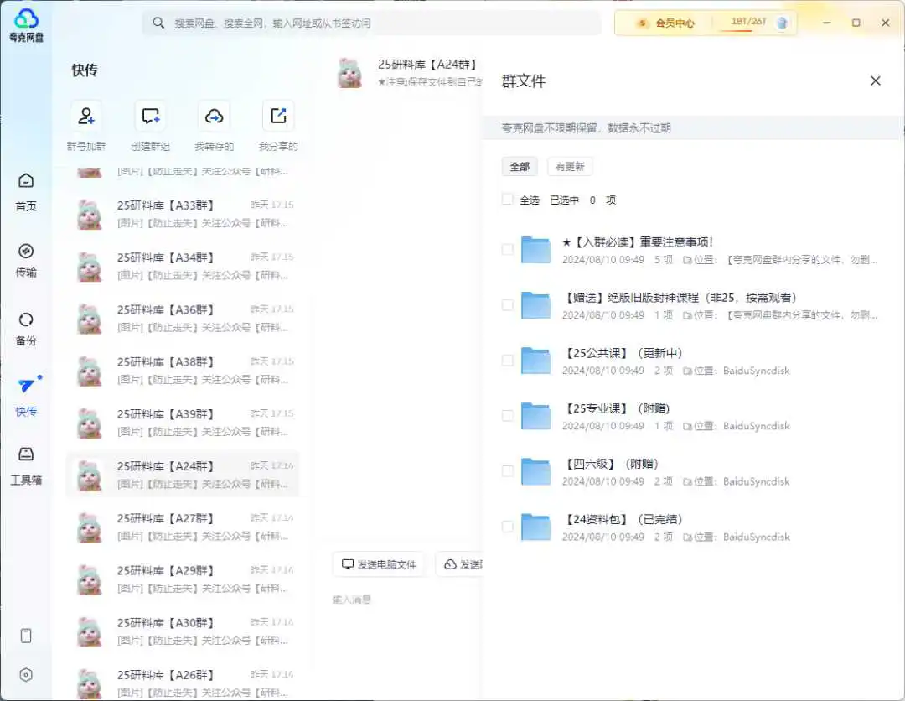The image size is (905, 701).
Task: Open the 25研料库【A29群】 chat
Action: click(x=183, y=579)
